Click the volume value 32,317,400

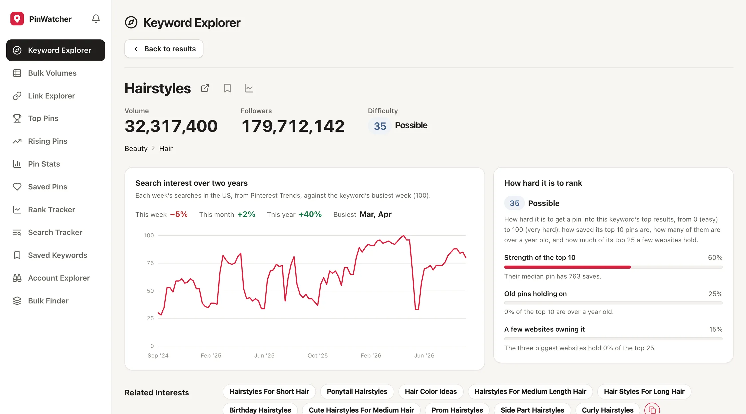[171, 126]
